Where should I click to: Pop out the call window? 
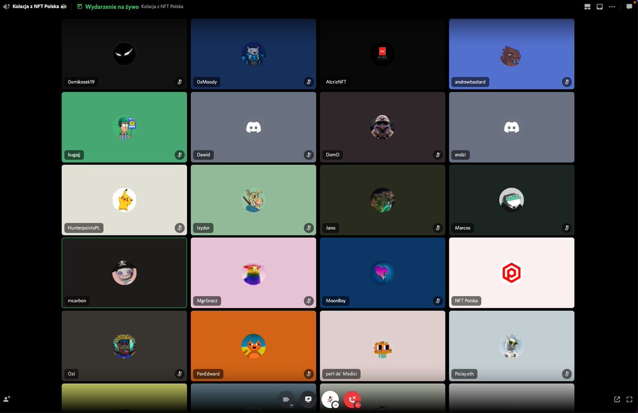pyautogui.click(x=617, y=399)
